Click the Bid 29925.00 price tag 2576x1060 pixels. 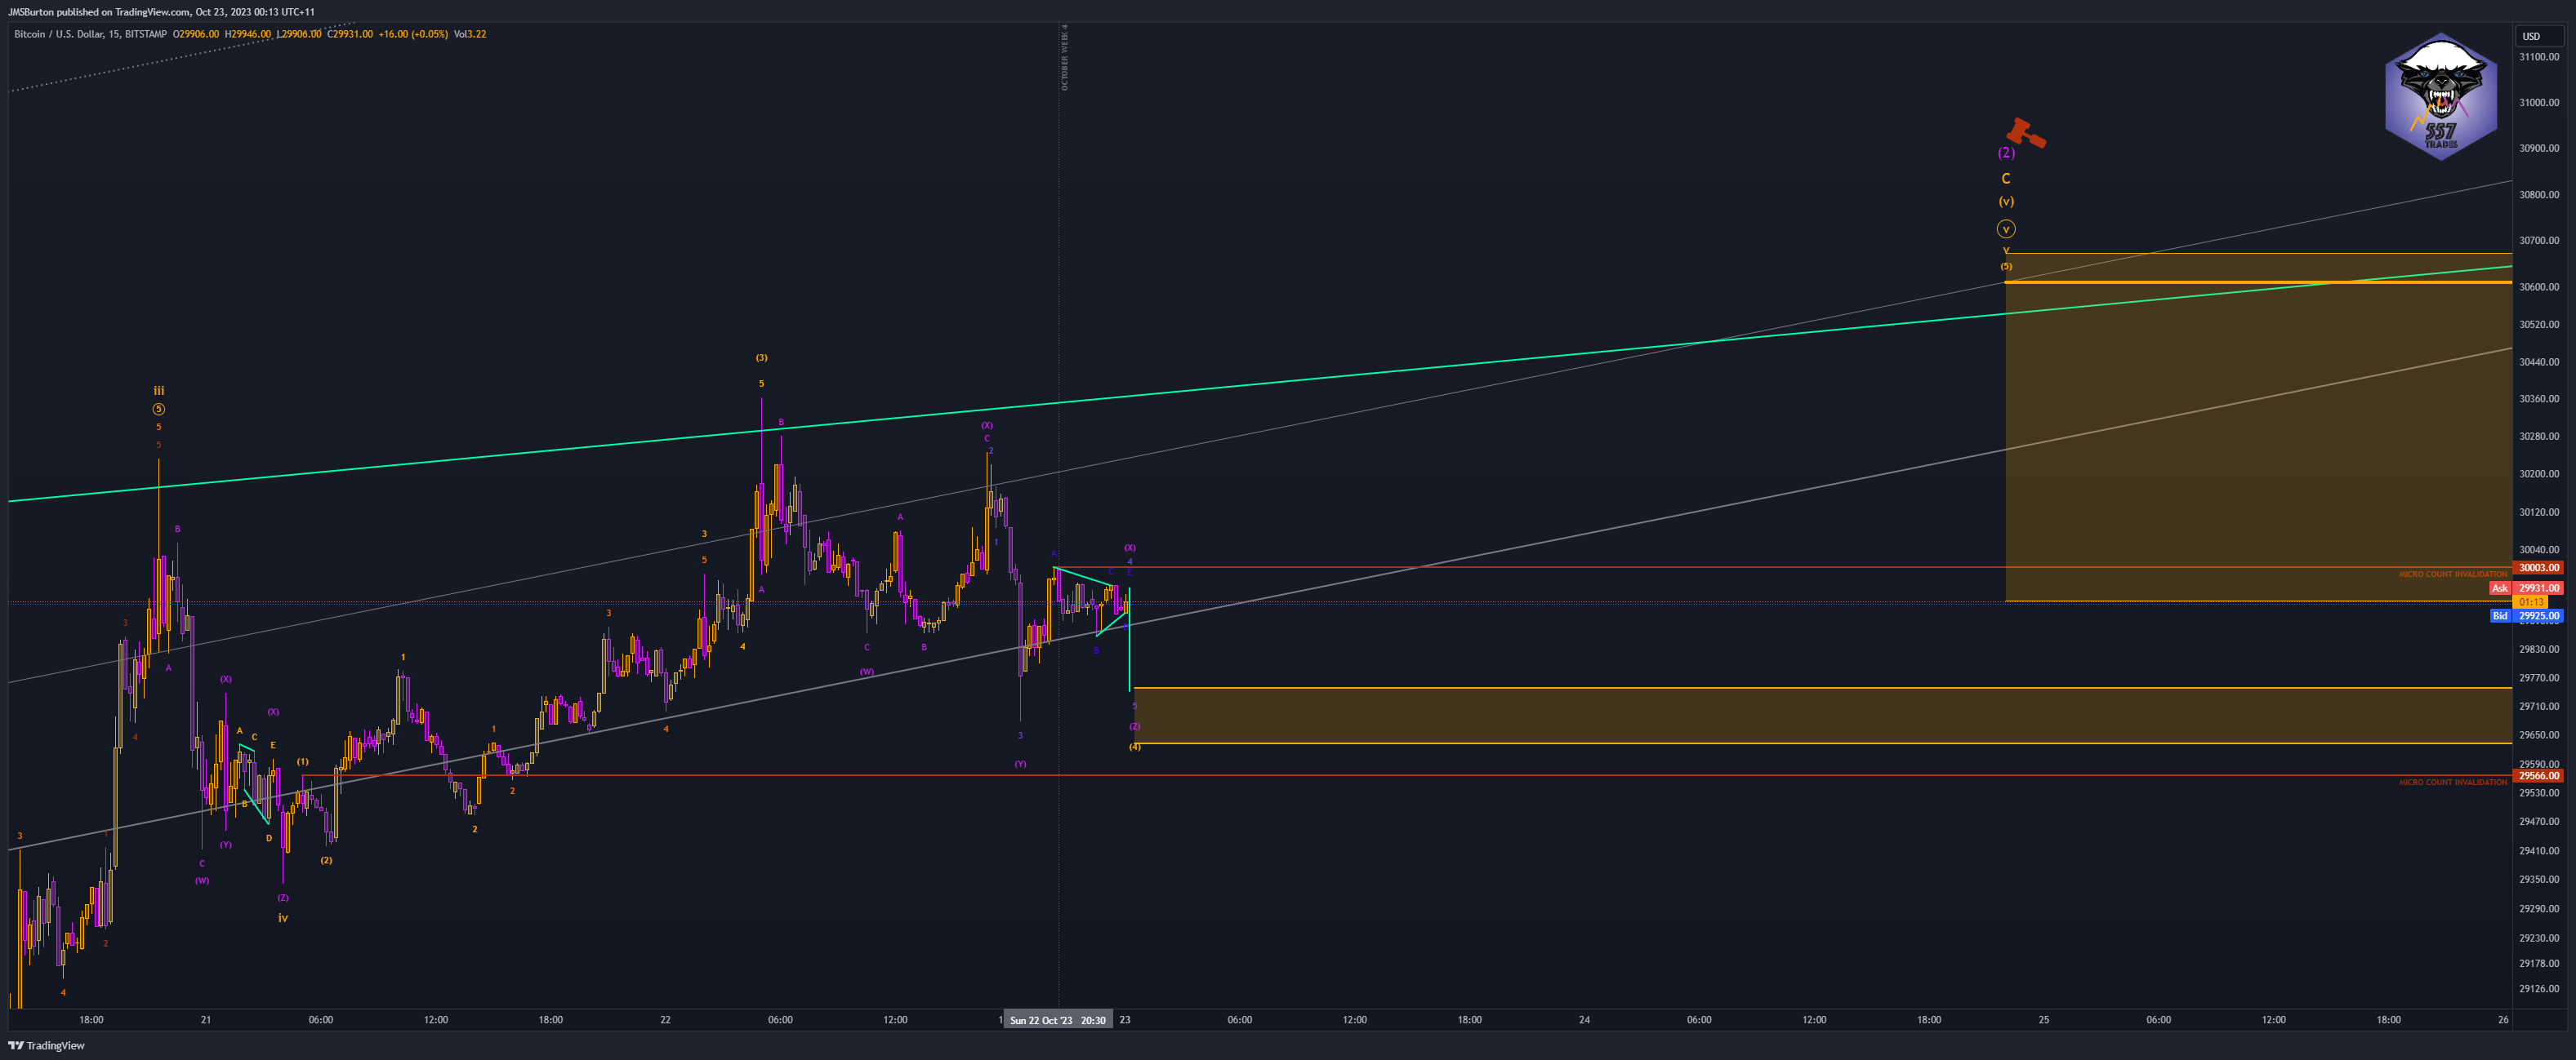click(x=2526, y=616)
